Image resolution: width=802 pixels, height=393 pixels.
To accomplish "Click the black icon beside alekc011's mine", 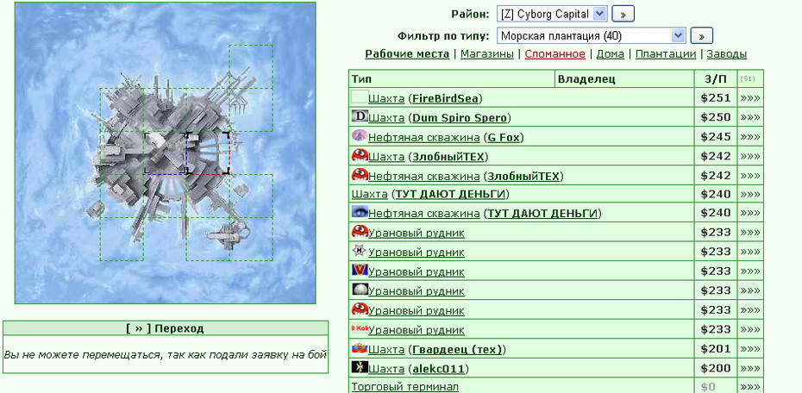I will [x=360, y=367].
